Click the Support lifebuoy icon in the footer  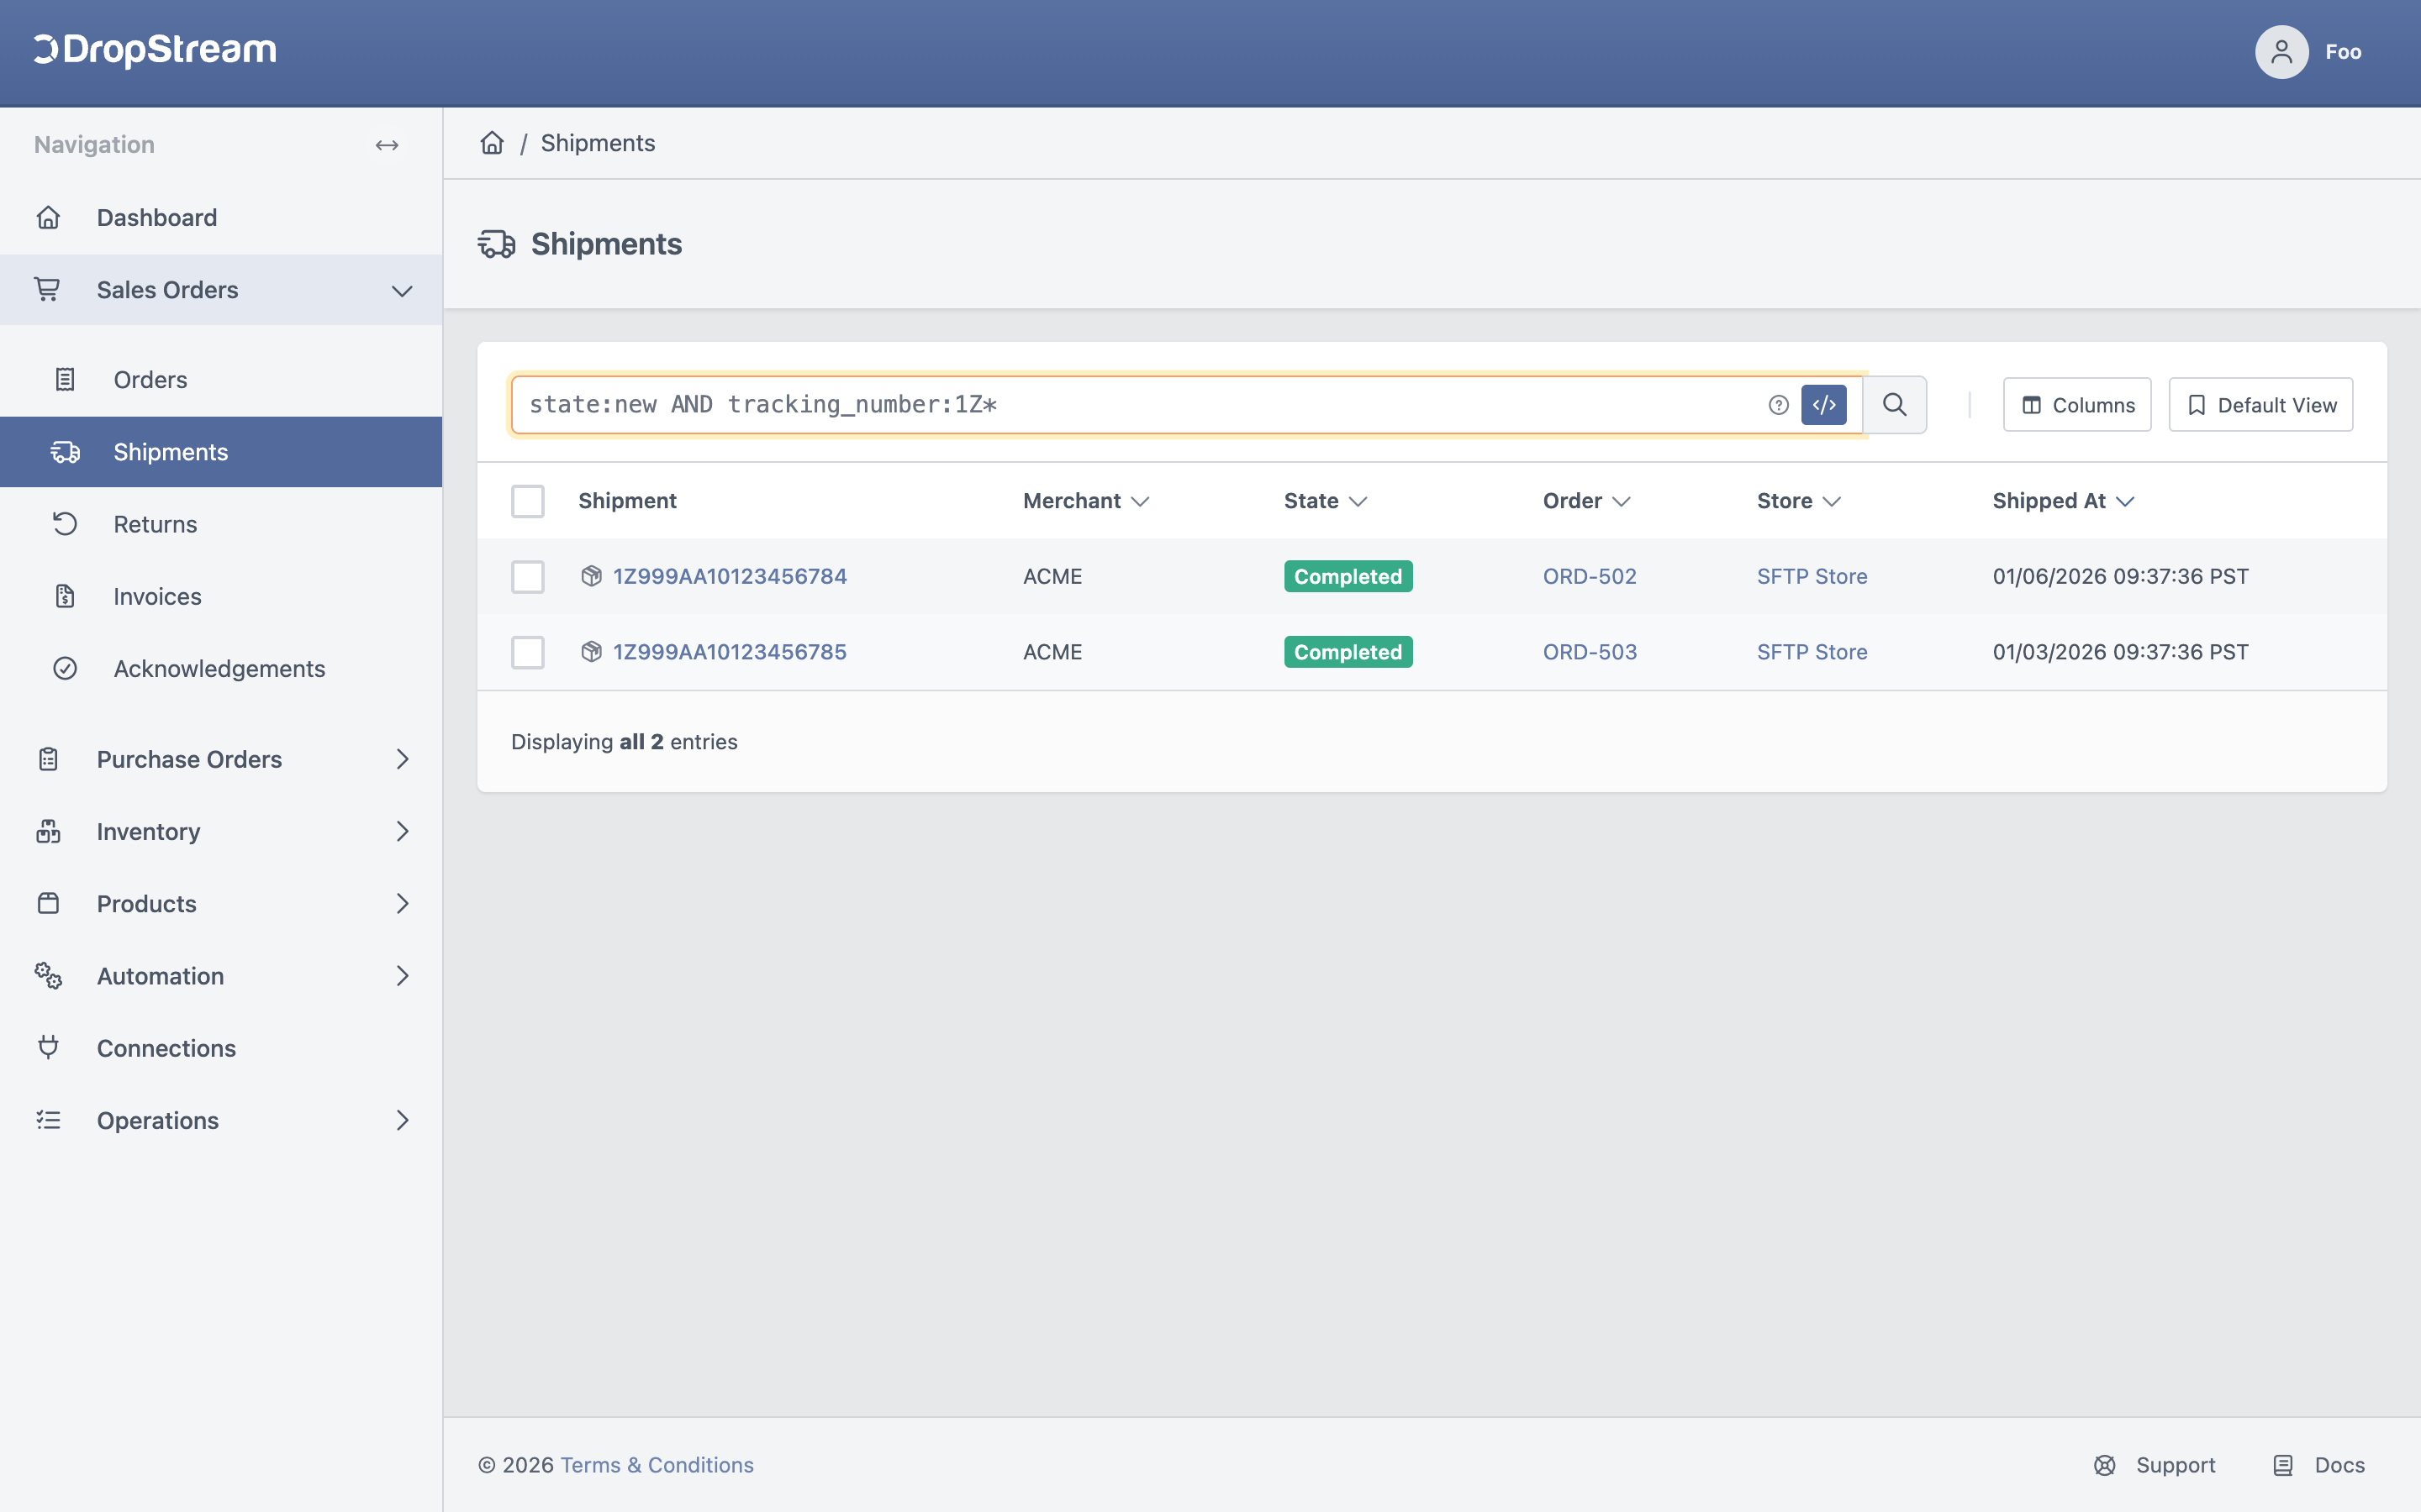tap(2105, 1465)
